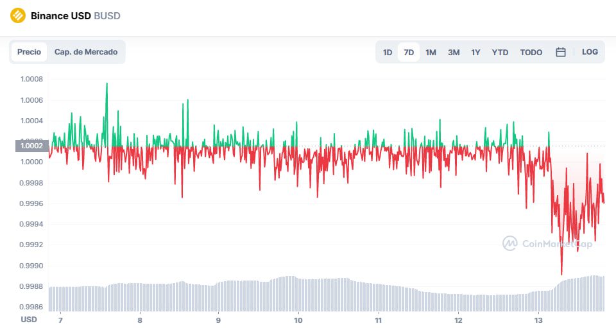Screen dimensions: 616x328
Task: Select the 1M time range
Action: (x=431, y=52)
